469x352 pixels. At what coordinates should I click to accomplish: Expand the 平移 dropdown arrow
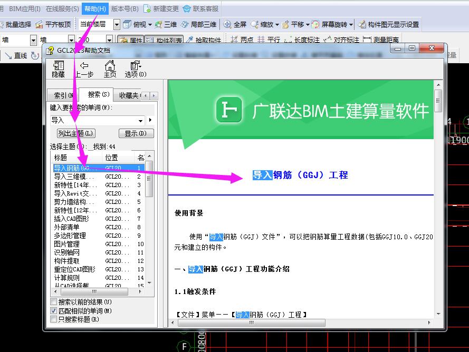(308, 24)
